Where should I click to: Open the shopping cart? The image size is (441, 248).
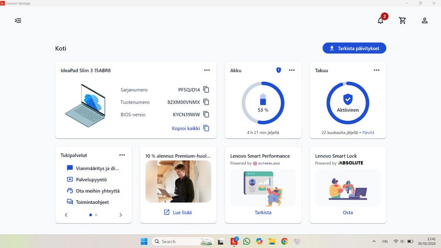[402, 21]
